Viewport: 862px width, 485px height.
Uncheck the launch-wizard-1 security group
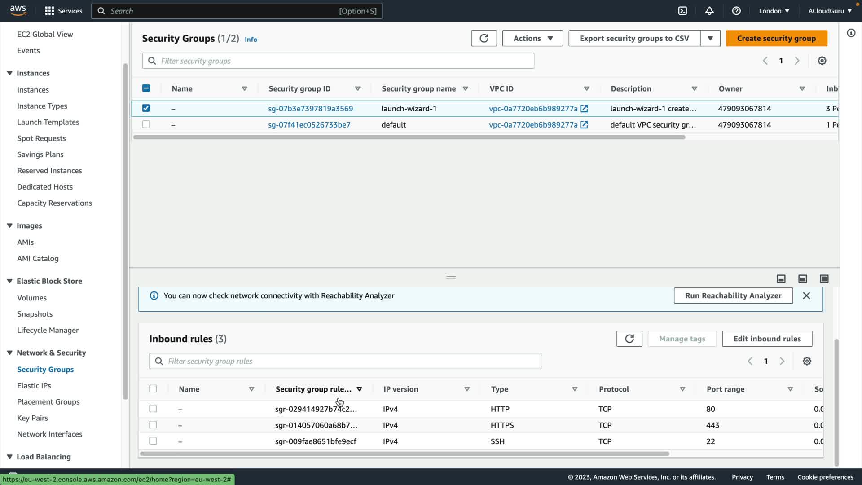pos(146,108)
